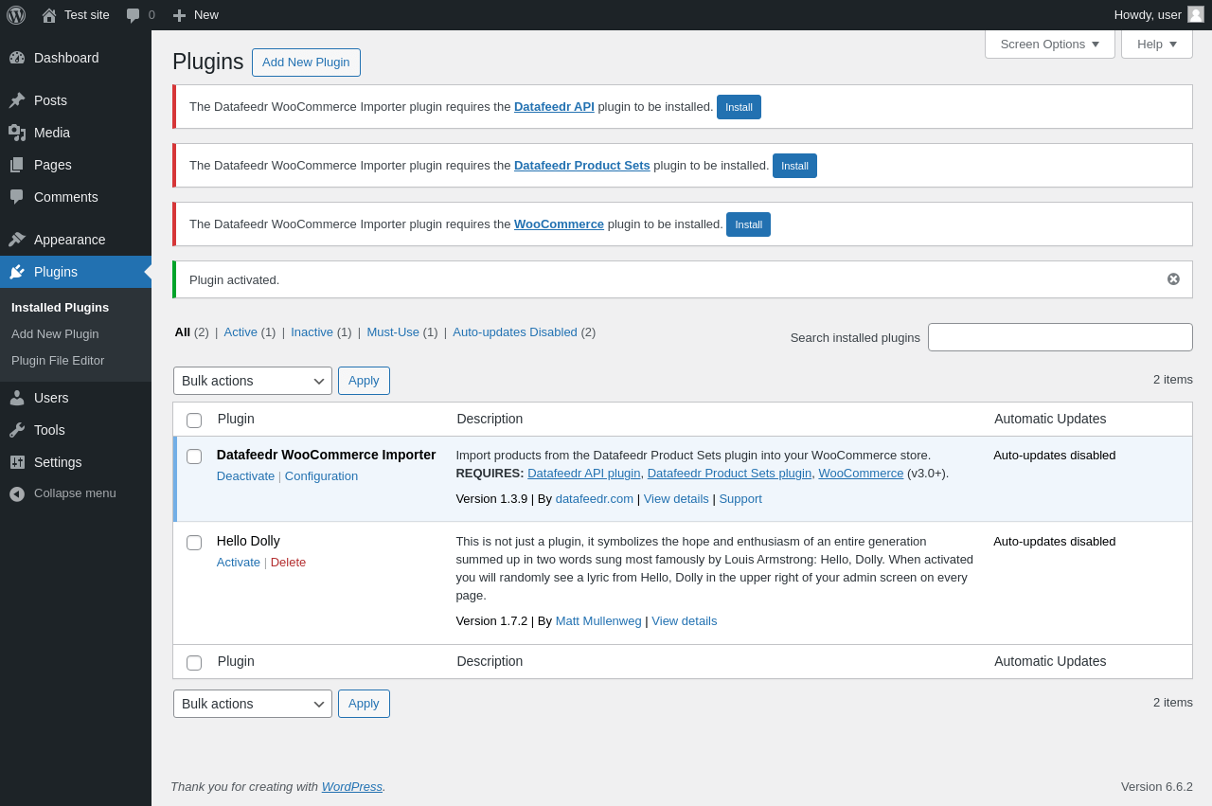Open the top Bulk actions dropdown
Screen dimensions: 1212x806
pyautogui.click(x=252, y=381)
